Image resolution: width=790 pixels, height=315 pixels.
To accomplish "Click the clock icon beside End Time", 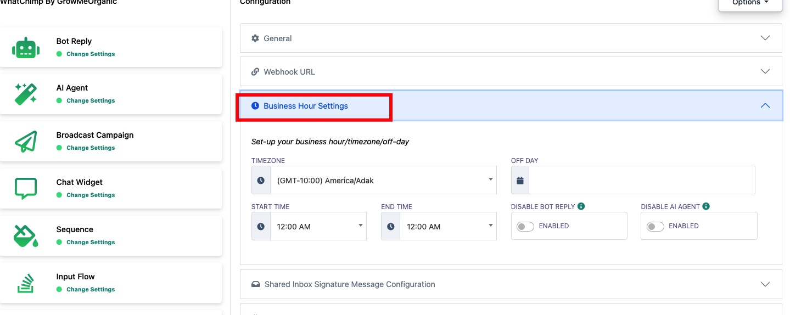I will (x=390, y=227).
